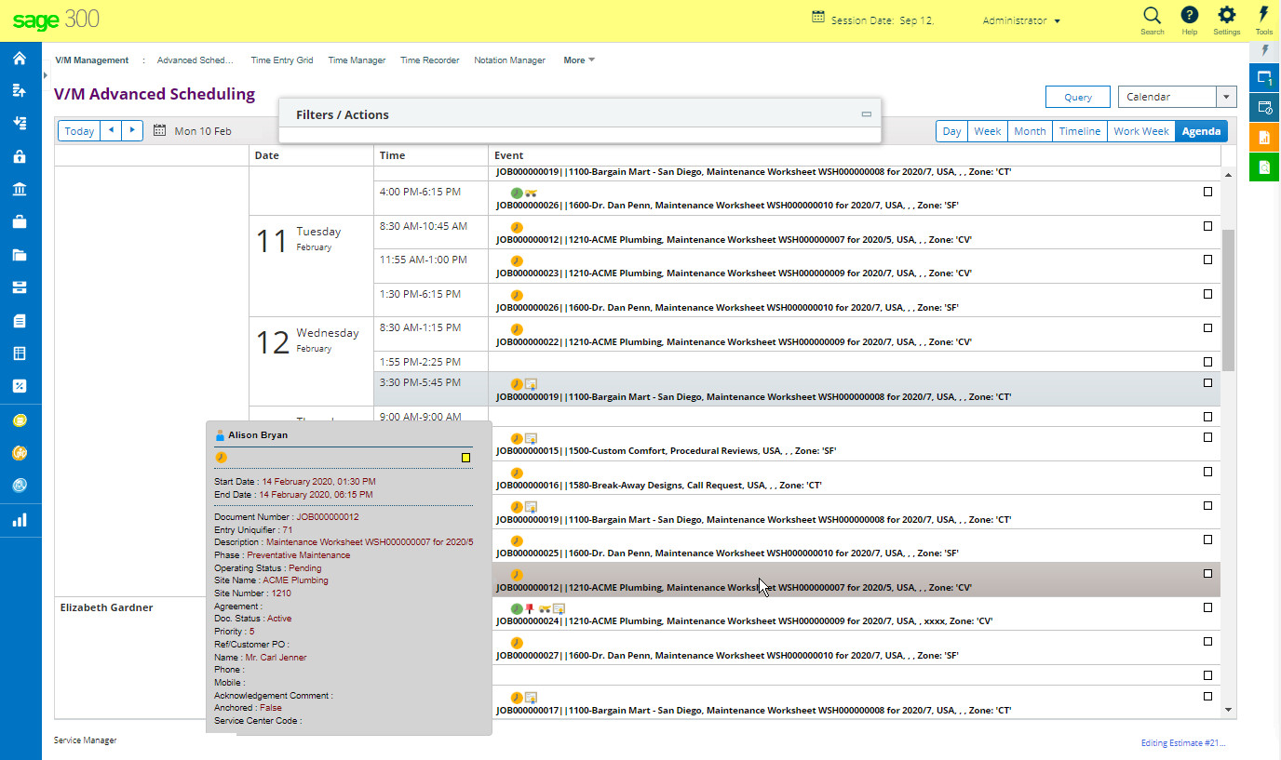Switch to Month view tab
Screen dimensions: 1281x760
click(x=1030, y=131)
